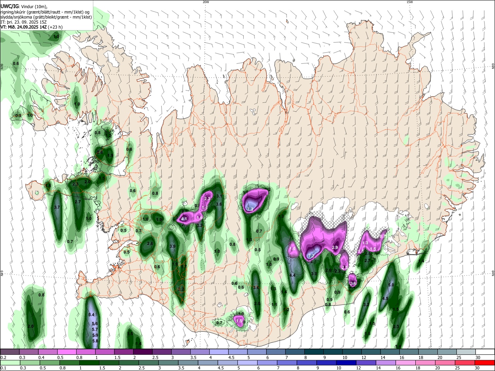
Task: Select the bright pink 0.5–0.8 snow scale swatch
Action: 67,352
